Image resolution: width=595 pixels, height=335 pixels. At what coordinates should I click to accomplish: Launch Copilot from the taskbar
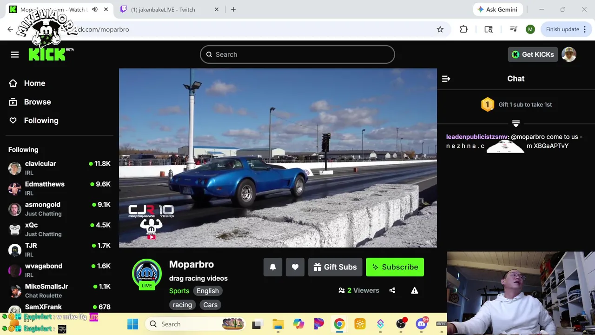coord(298,324)
